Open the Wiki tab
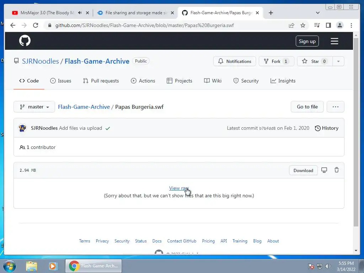Viewport: 364px width, 273px height. [213, 81]
